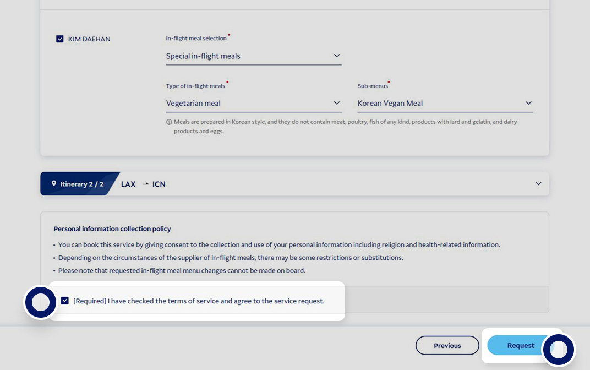590x370 pixels.
Task: Click the location pin icon on Itinerary tab
Action: pyautogui.click(x=53, y=183)
